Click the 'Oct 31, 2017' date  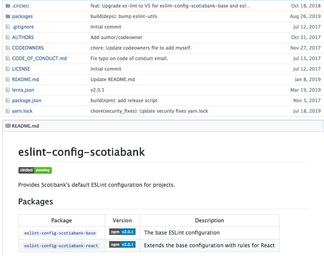click(306, 37)
